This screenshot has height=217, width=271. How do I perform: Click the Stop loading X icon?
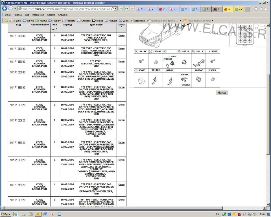pyautogui.click(x=132, y=9)
